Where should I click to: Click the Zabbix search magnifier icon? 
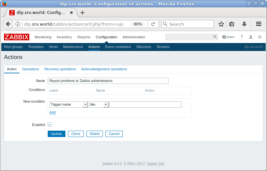pos(215,37)
